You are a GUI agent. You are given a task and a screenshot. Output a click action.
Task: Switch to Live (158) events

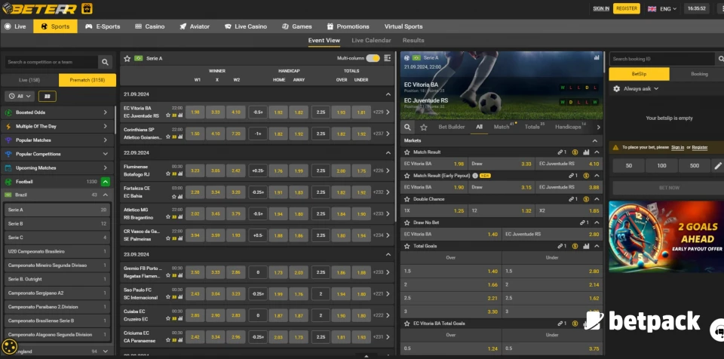pyautogui.click(x=29, y=80)
